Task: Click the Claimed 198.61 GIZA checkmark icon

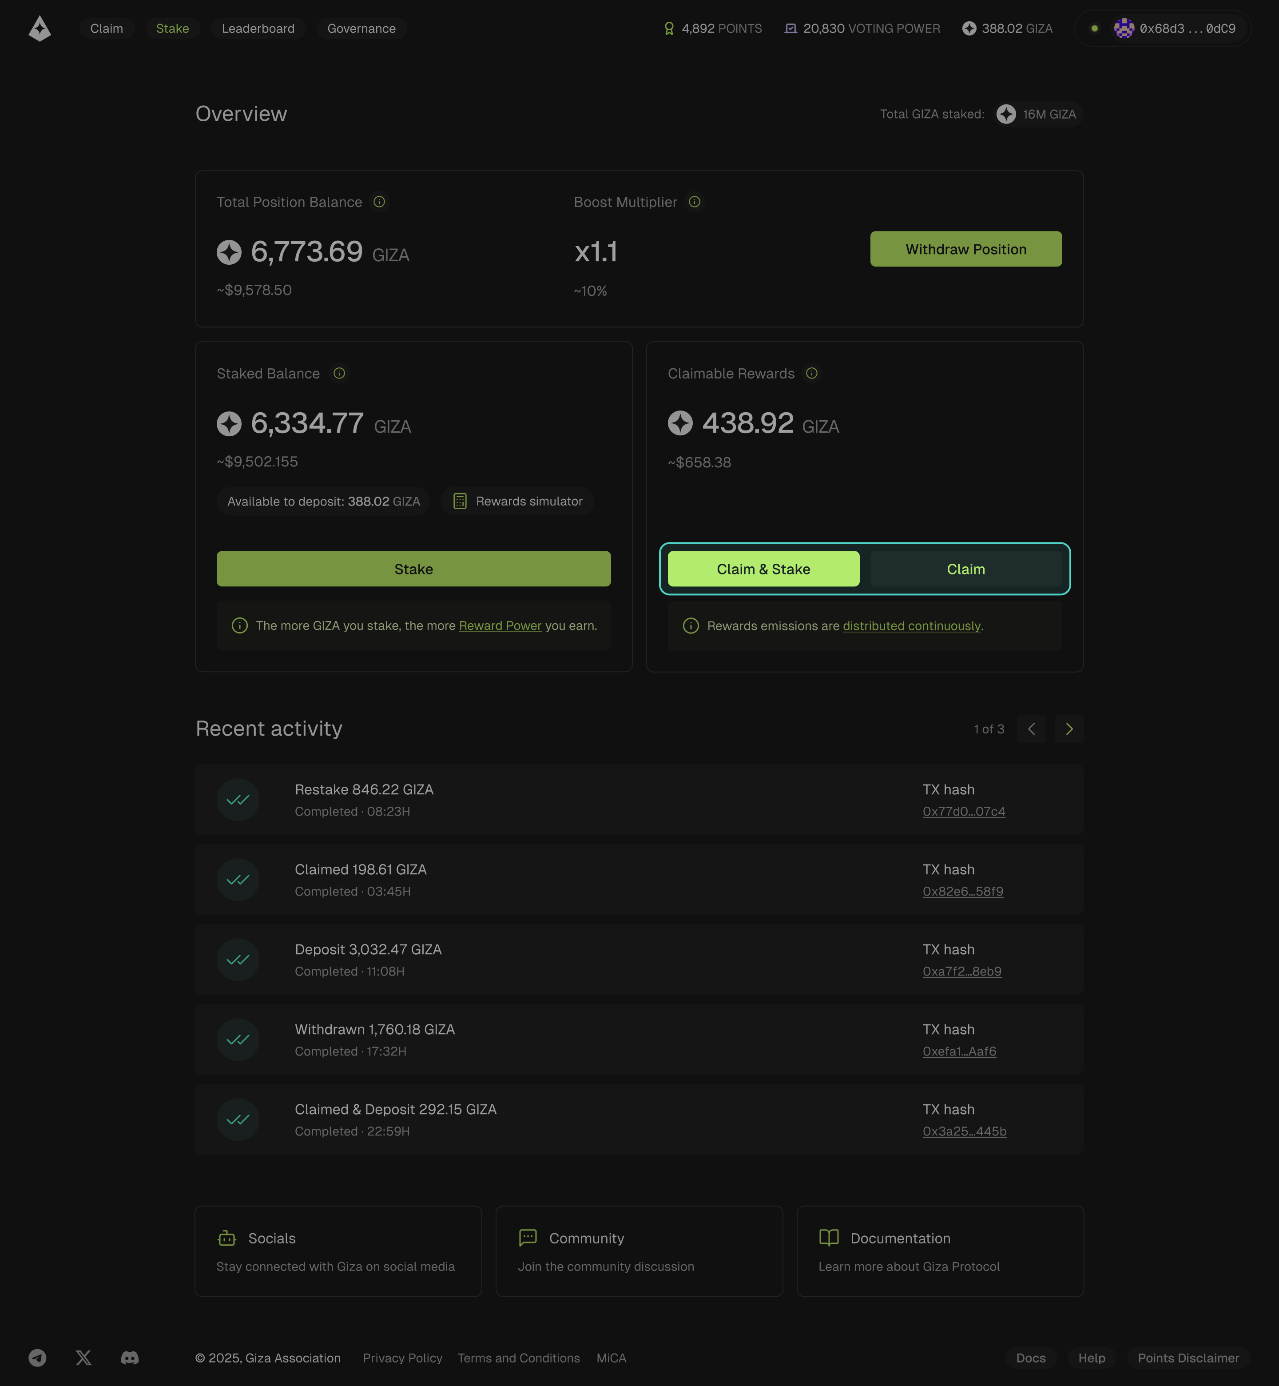Action: click(238, 880)
